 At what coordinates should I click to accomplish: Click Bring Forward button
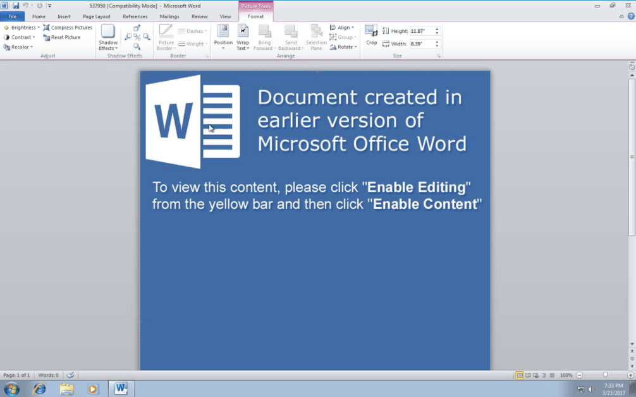click(264, 37)
